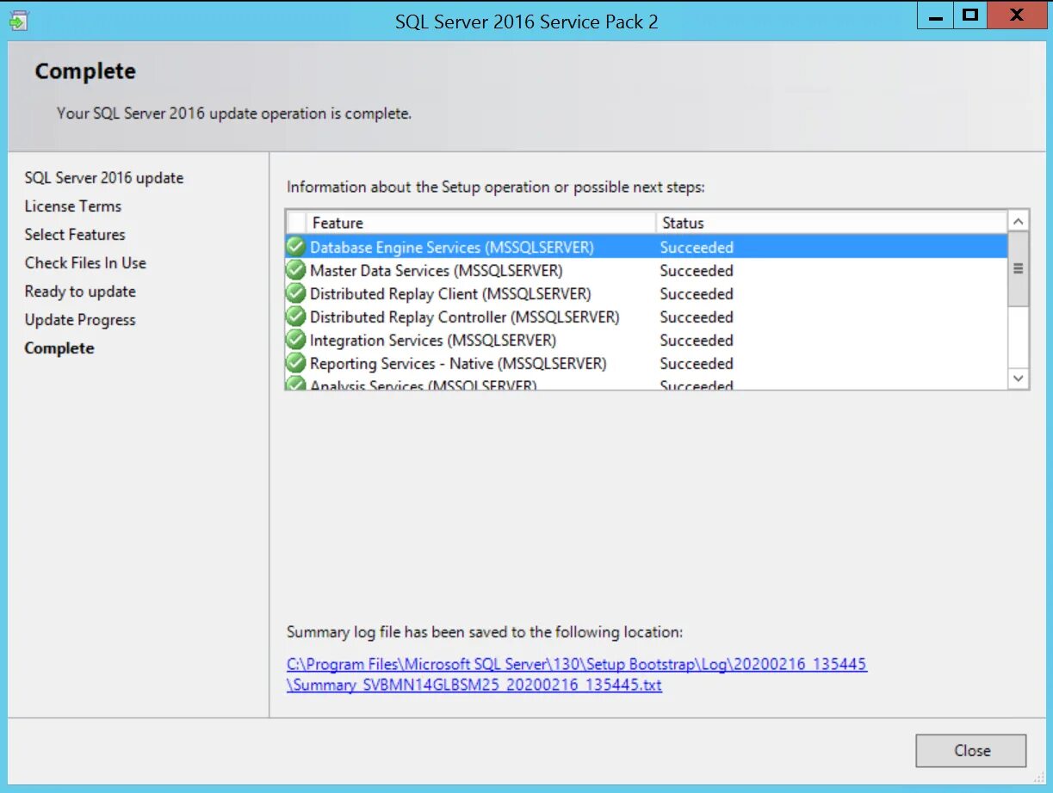Screen dimensions: 1053x793
Task: Click the feature list scrollbar thumb
Action: click(x=1018, y=269)
